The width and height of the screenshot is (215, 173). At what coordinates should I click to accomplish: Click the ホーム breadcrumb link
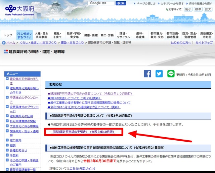click(10, 43)
